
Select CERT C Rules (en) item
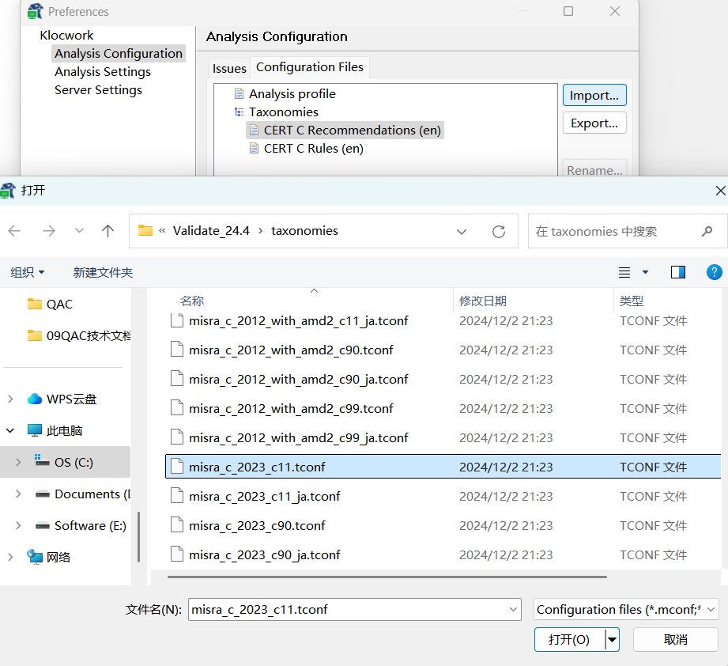(x=313, y=149)
